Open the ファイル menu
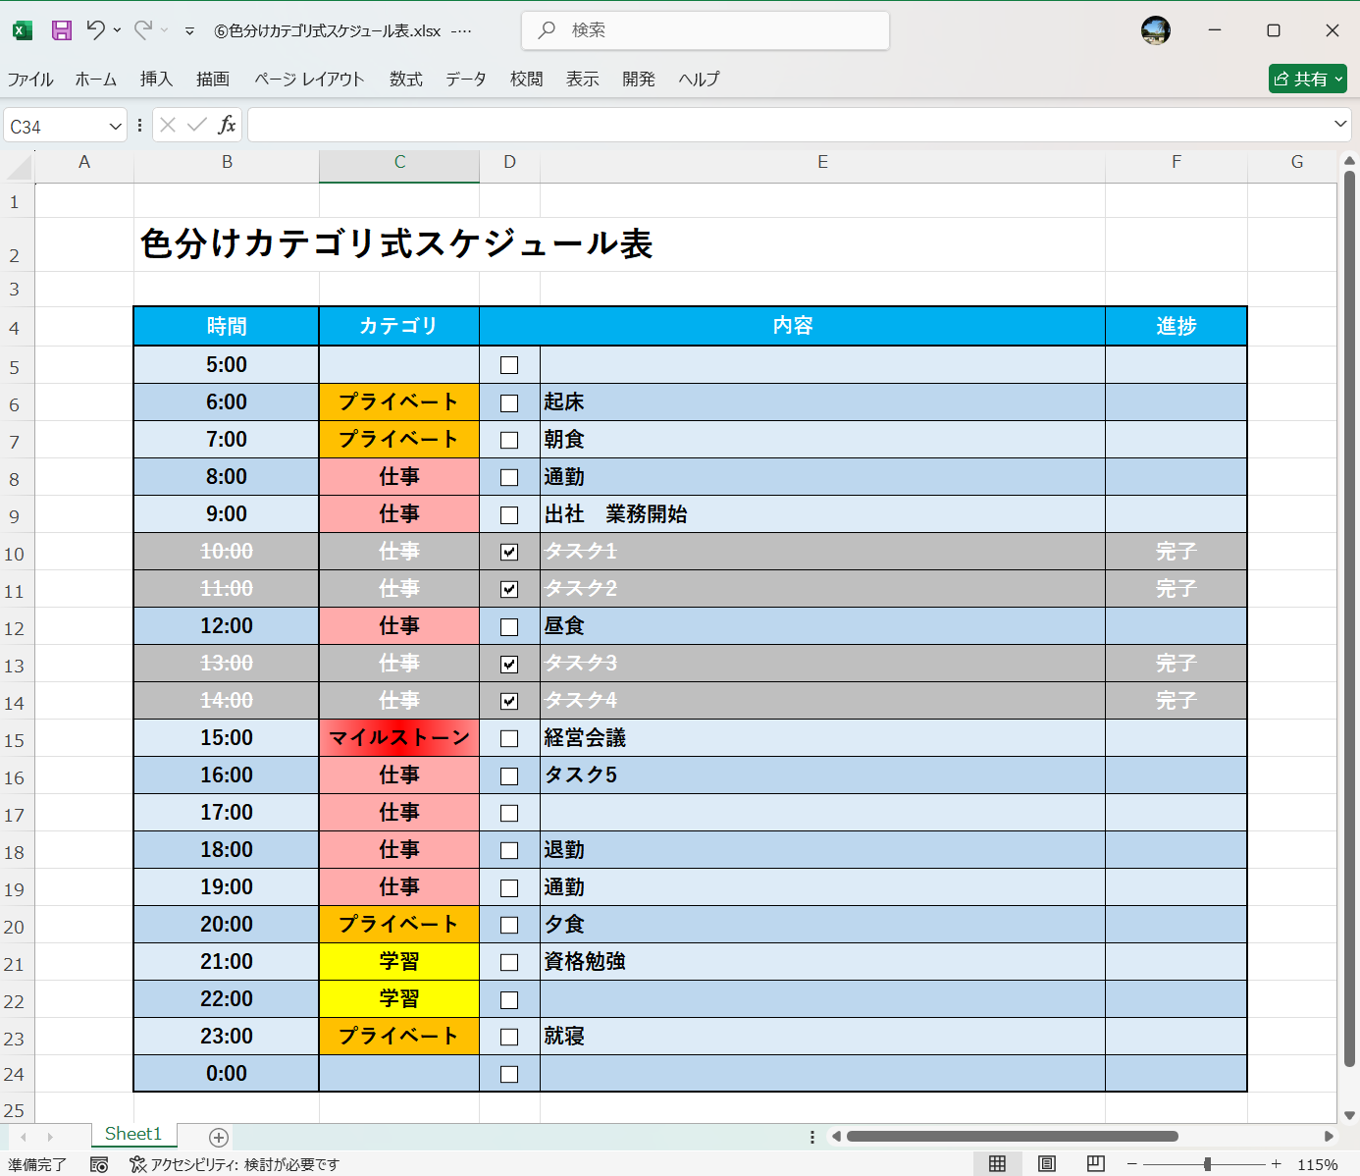 coord(30,80)
